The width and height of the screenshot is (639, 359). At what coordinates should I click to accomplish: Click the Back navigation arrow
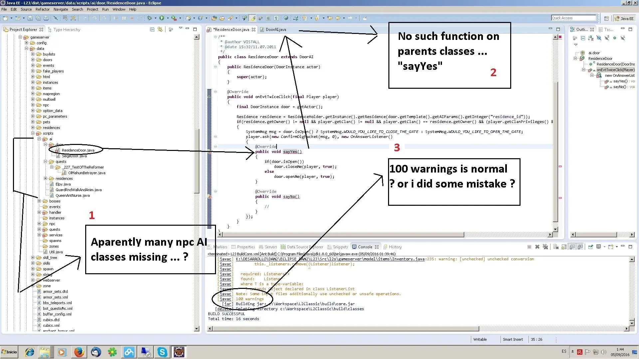338,18
